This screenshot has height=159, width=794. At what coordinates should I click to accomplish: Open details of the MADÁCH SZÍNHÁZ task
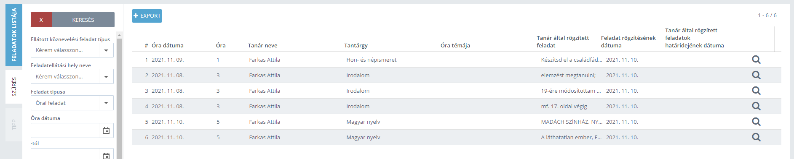(756, 122)
